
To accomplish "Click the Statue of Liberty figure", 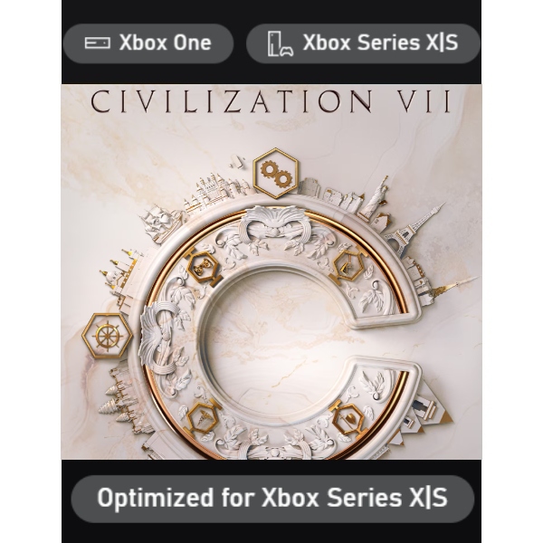I will coord(375,196).
